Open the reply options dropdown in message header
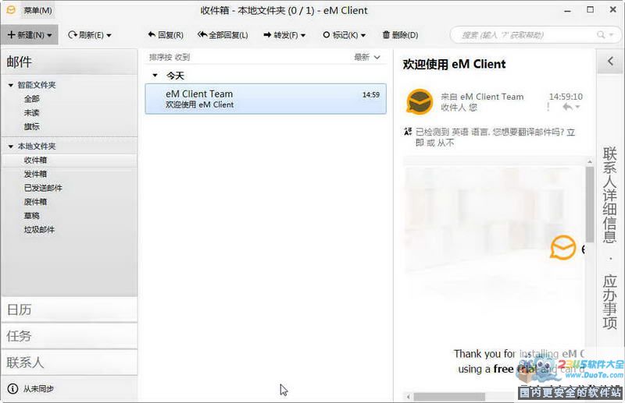Image resolution: width=625 pixels, height=403 pixels. click(x=577, y=107)
